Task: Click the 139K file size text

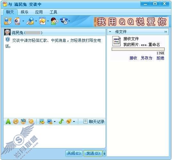Action: pyautogui.click(x=160, y=53)
